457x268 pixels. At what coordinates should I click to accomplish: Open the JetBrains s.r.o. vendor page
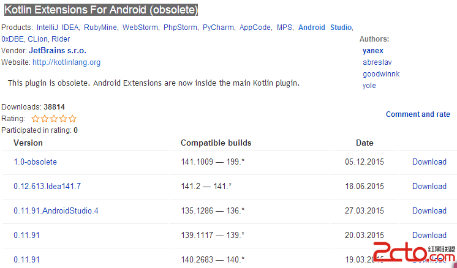(x=58, y=51)
